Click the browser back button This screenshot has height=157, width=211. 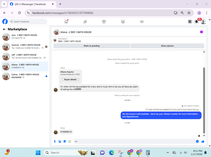click(x=5, y=13)
